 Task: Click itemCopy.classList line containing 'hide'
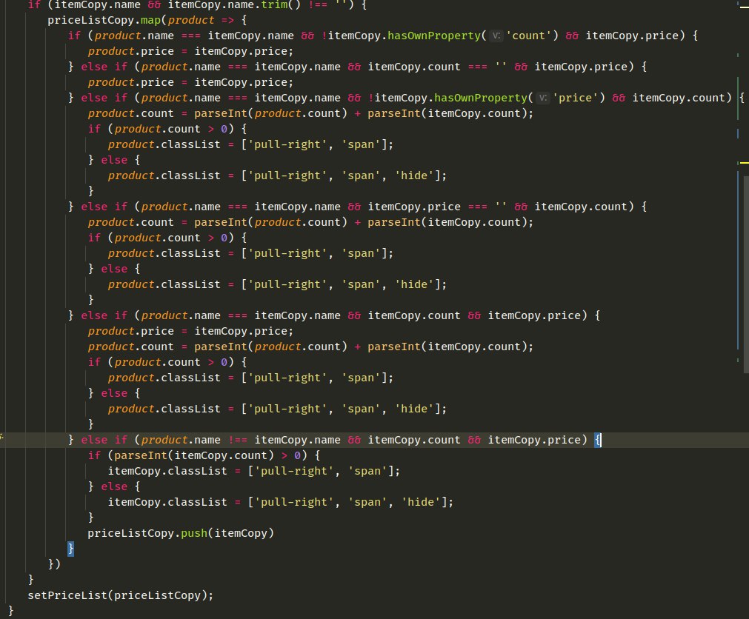pos(280,502)
